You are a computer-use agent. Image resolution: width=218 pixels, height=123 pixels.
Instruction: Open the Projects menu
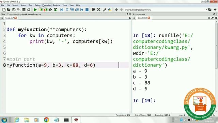tap(57, 5)
